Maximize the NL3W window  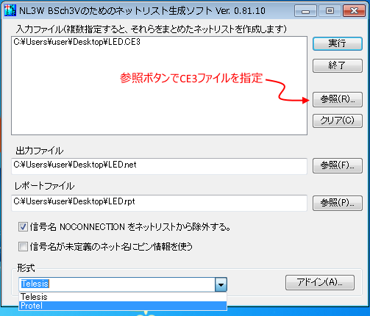[x=330, y=11]
